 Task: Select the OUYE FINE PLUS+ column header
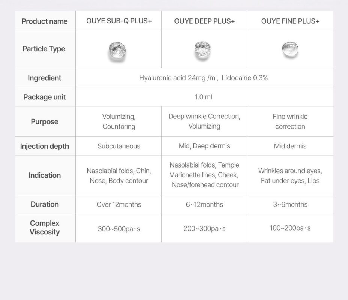(290, 21)
